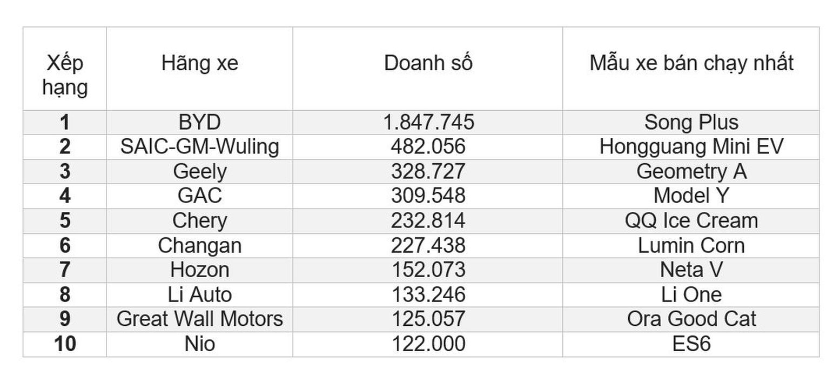840x369 pixels.
Task: Click the Neta V cell
Action: pyautogui.click(x=691, y=270)
